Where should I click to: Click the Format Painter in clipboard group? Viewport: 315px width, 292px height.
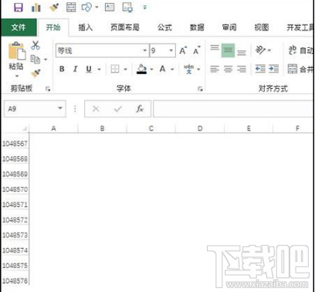coord(36,73)
